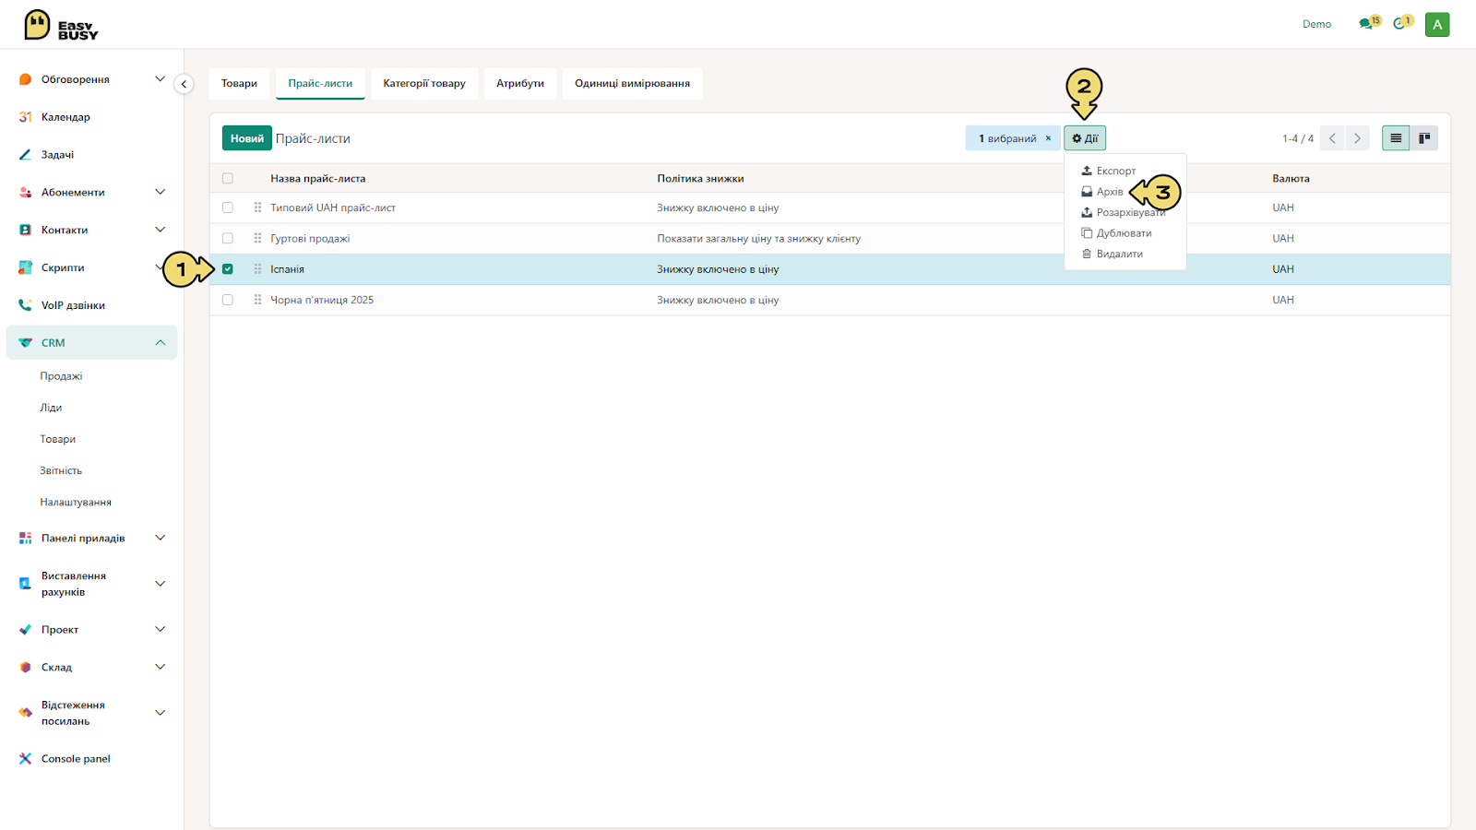This screenshot has height=830, width=1476.
Task: Click drag handle of Типовий UAH прайс-лист row
Action: pos(257,207)
